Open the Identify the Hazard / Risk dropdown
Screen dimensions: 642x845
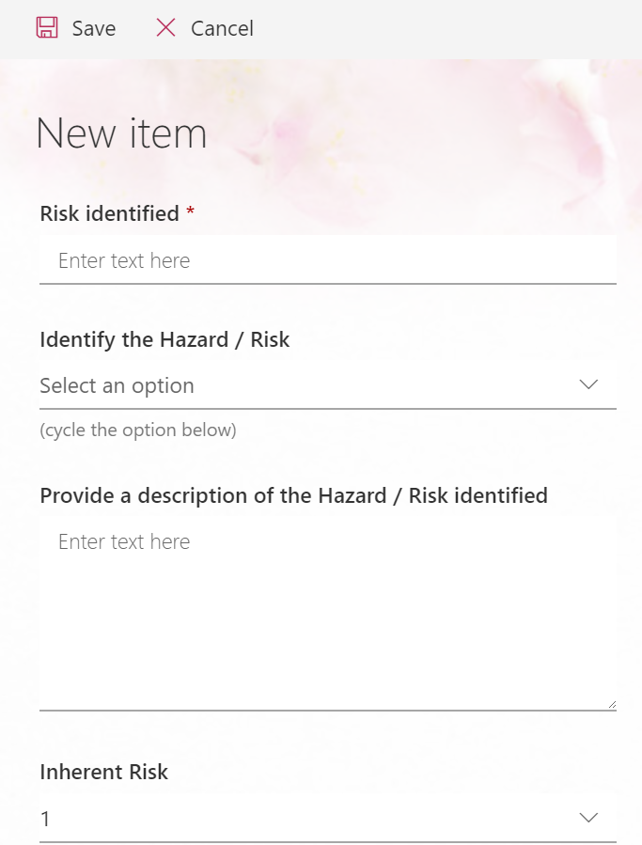coord(327,385)
